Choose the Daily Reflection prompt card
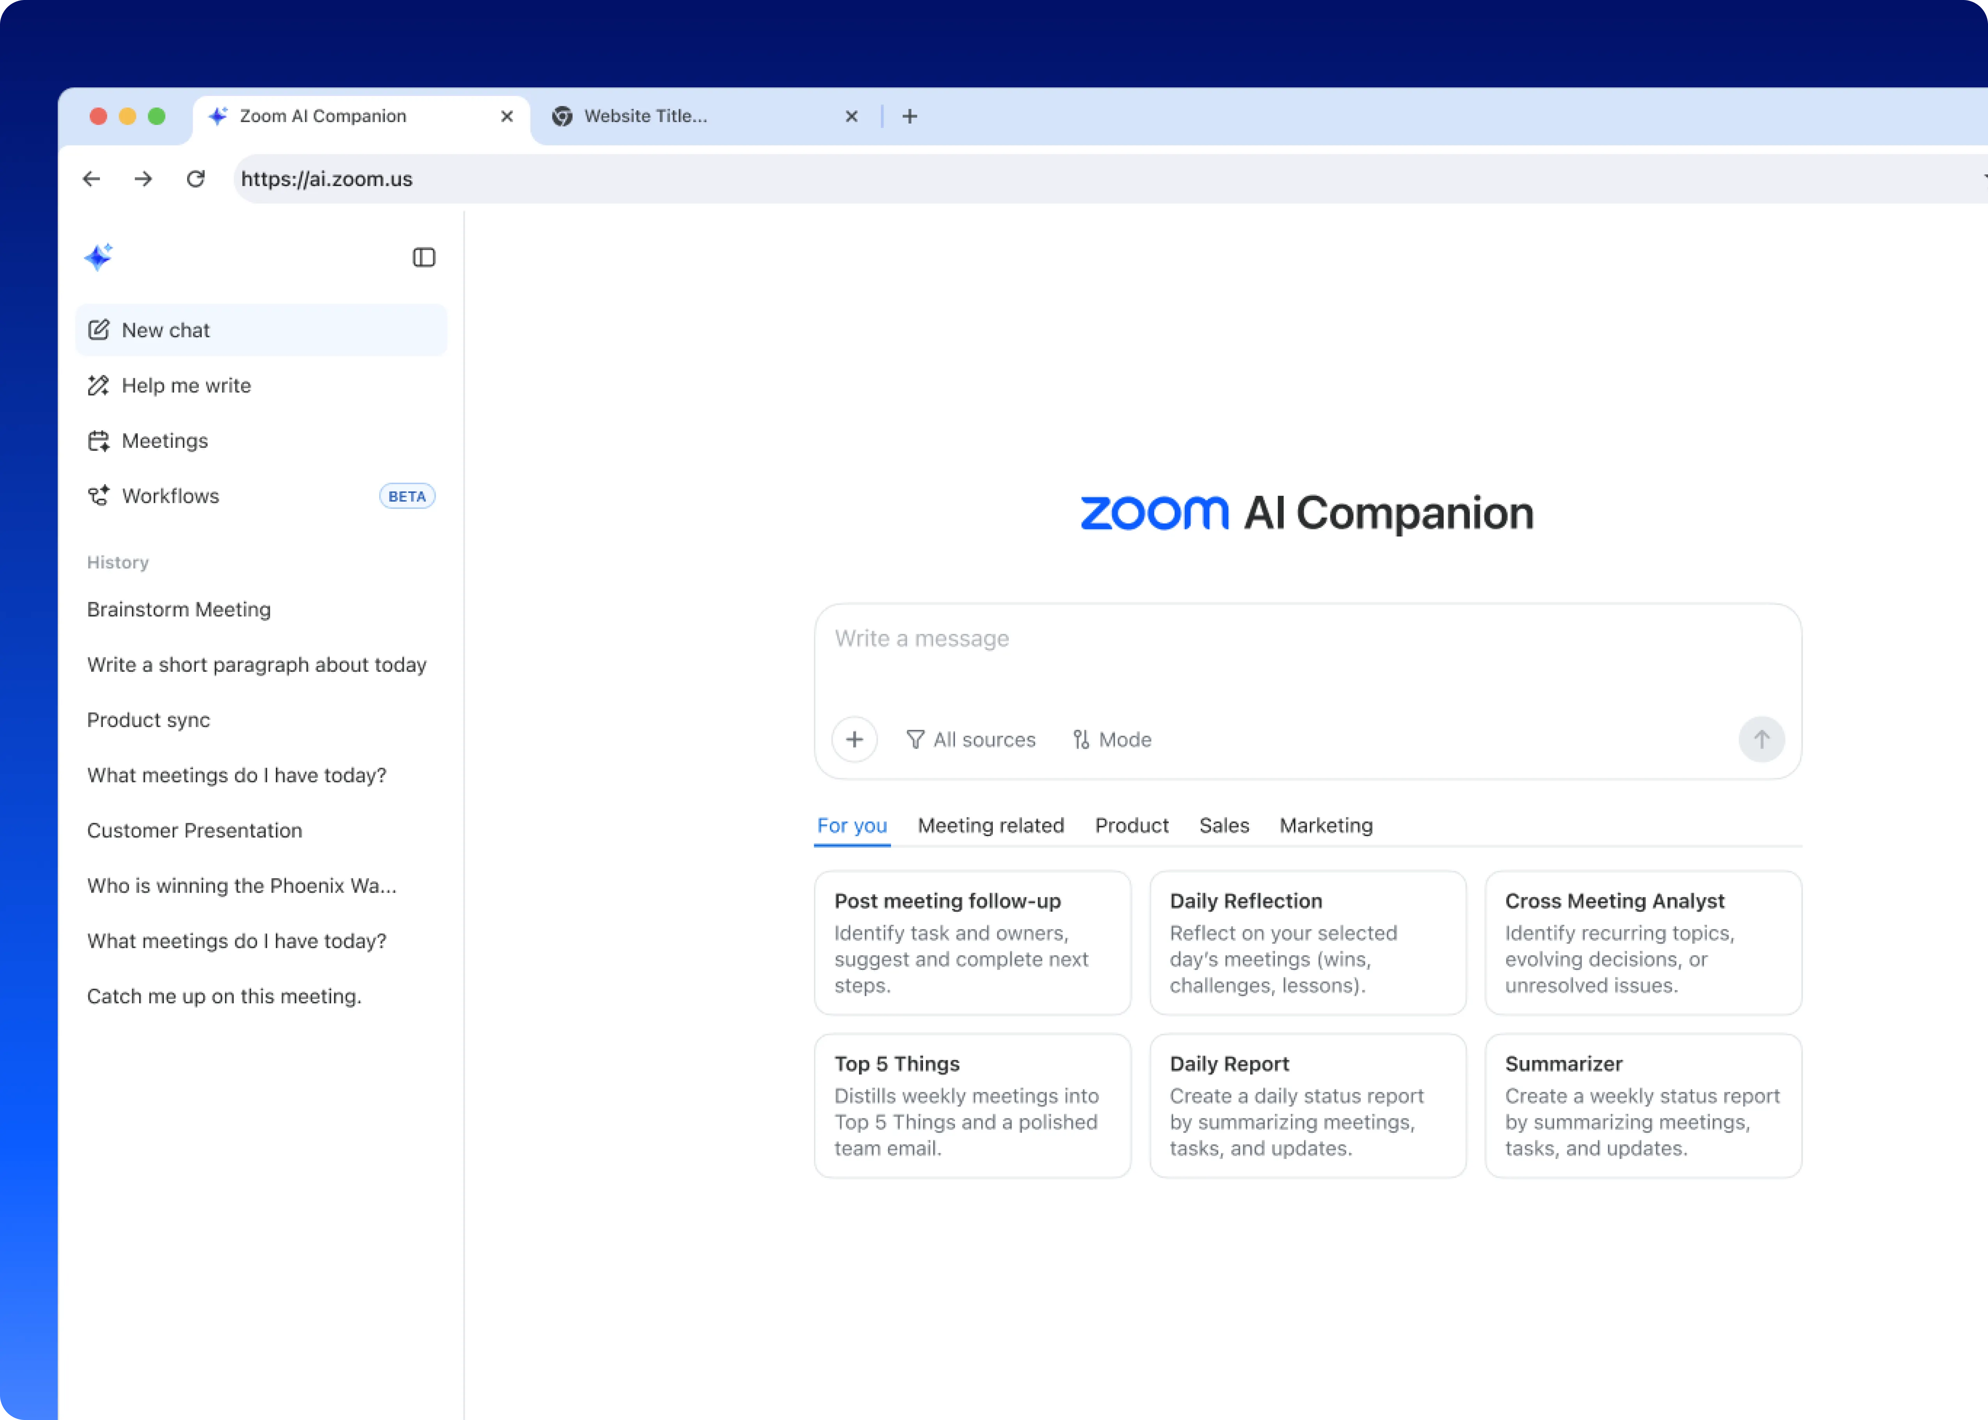The height and width of the screenshot is (1420, 1988). tap(1307, 943)
